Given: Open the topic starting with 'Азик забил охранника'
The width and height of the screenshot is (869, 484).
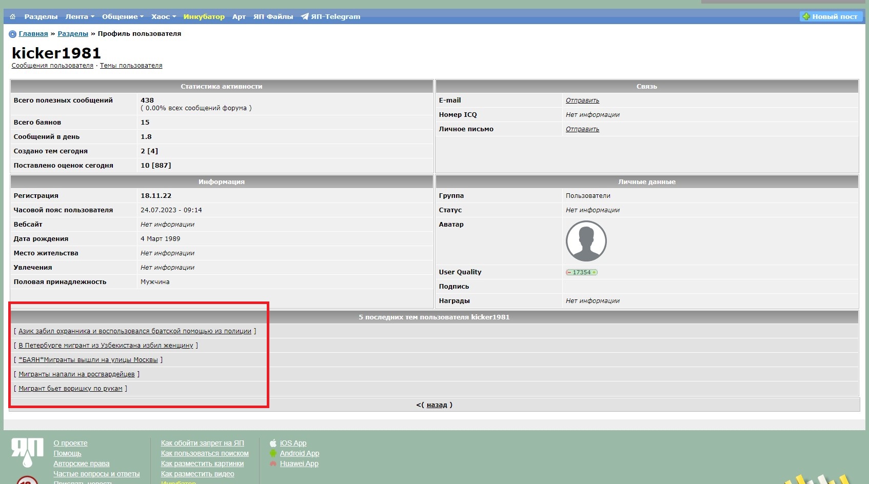Looking at the screenshot, I should (135, 331).
